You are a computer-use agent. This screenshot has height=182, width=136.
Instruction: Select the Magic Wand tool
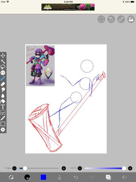click(x=3, y=61)
